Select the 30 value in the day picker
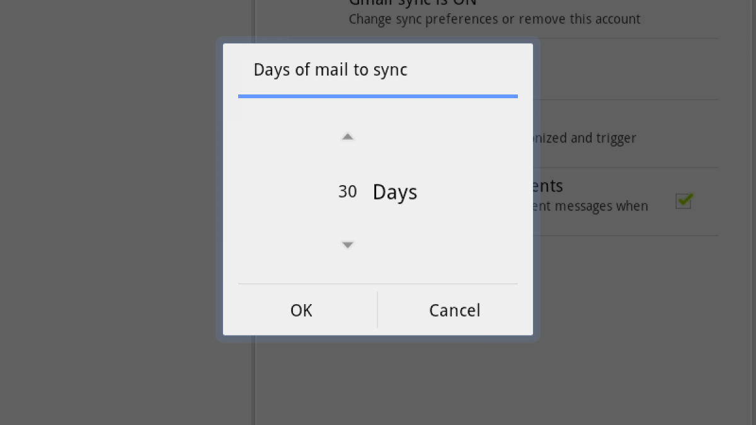Viewport: 756px width, 425px height. point(347,191)
